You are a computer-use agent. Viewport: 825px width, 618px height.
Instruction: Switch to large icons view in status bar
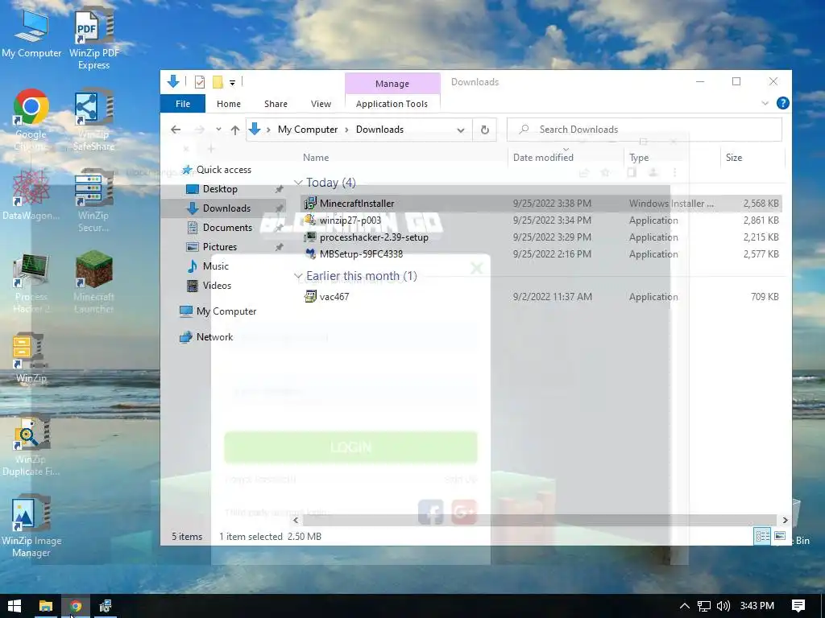click(x=780, y=536)
